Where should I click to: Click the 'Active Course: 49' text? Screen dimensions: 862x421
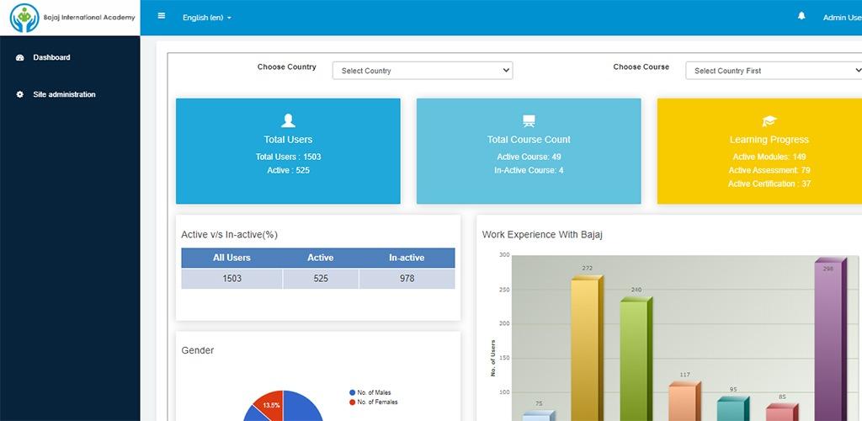(x=529, y=157)
